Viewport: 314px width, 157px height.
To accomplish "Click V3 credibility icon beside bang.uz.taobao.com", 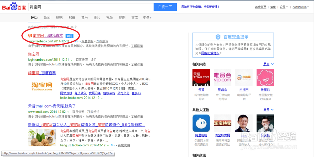I will (112, 145).
